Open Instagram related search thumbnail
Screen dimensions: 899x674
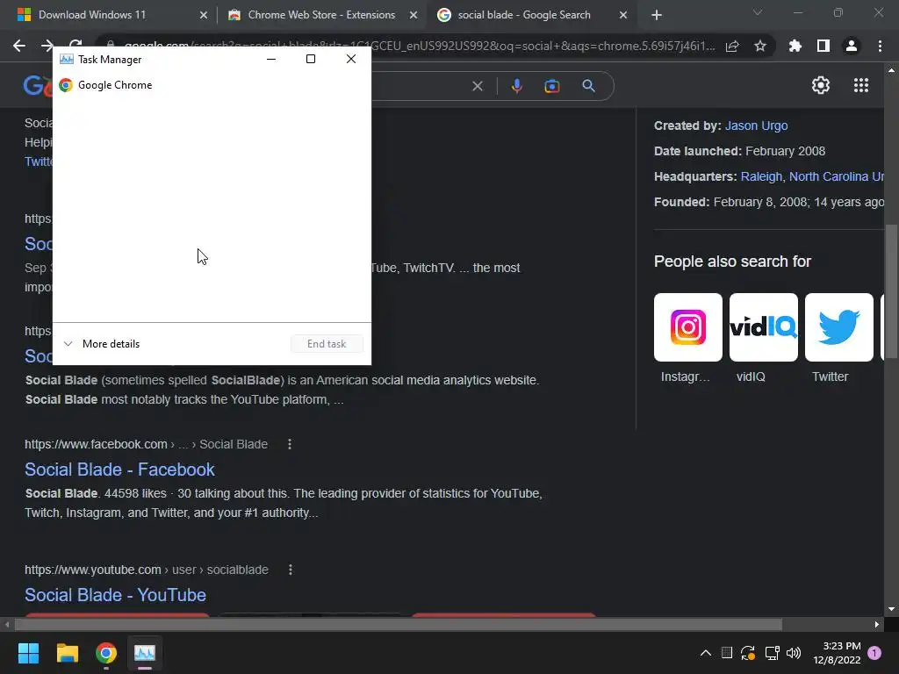tap(688, 327)
